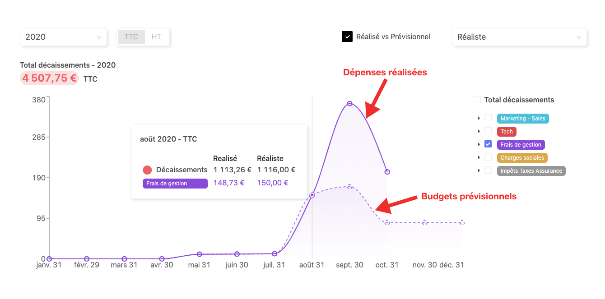The width and height of the screenshot is (605, 299).
Task: Click the red Tech category badge
Action: pos(506,131)
